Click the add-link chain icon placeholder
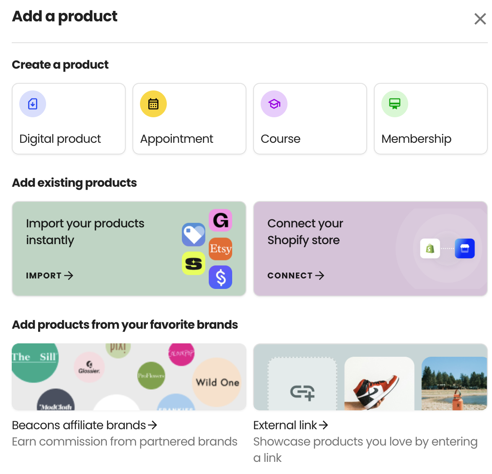Image resolution: width=492 pixels, height=474 pixels. point(302,392)
